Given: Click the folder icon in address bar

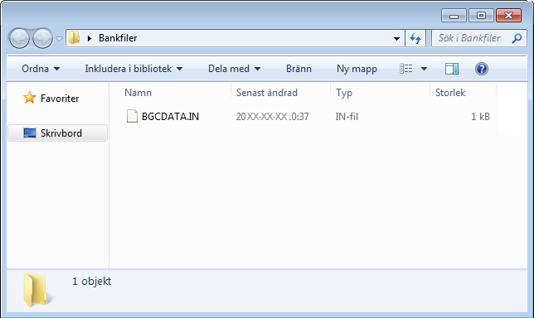Looking at the screenshot, I should click(74, 38).
